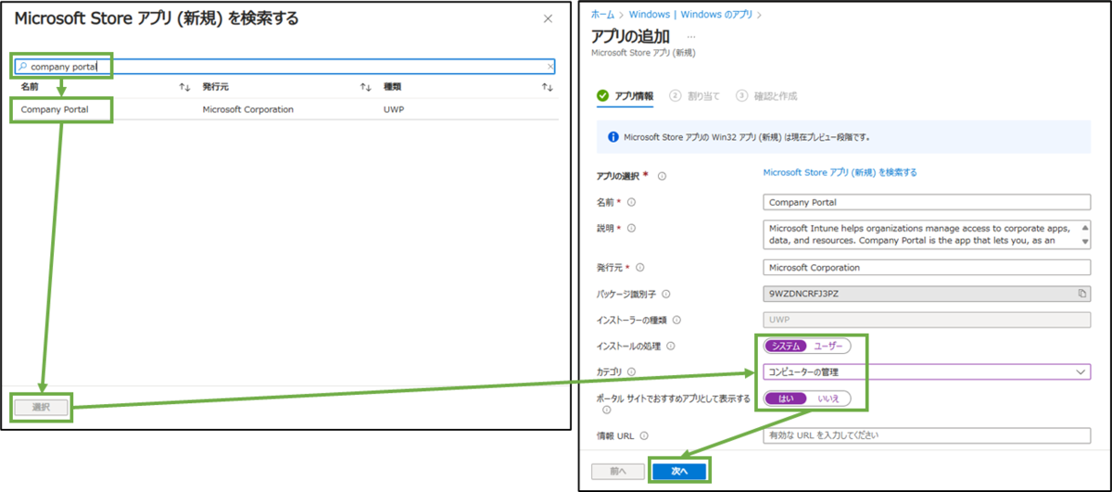Show the info tooltip for インストールの処理
The width and height of the screenshot is (1112, 492).
[671, 346]
